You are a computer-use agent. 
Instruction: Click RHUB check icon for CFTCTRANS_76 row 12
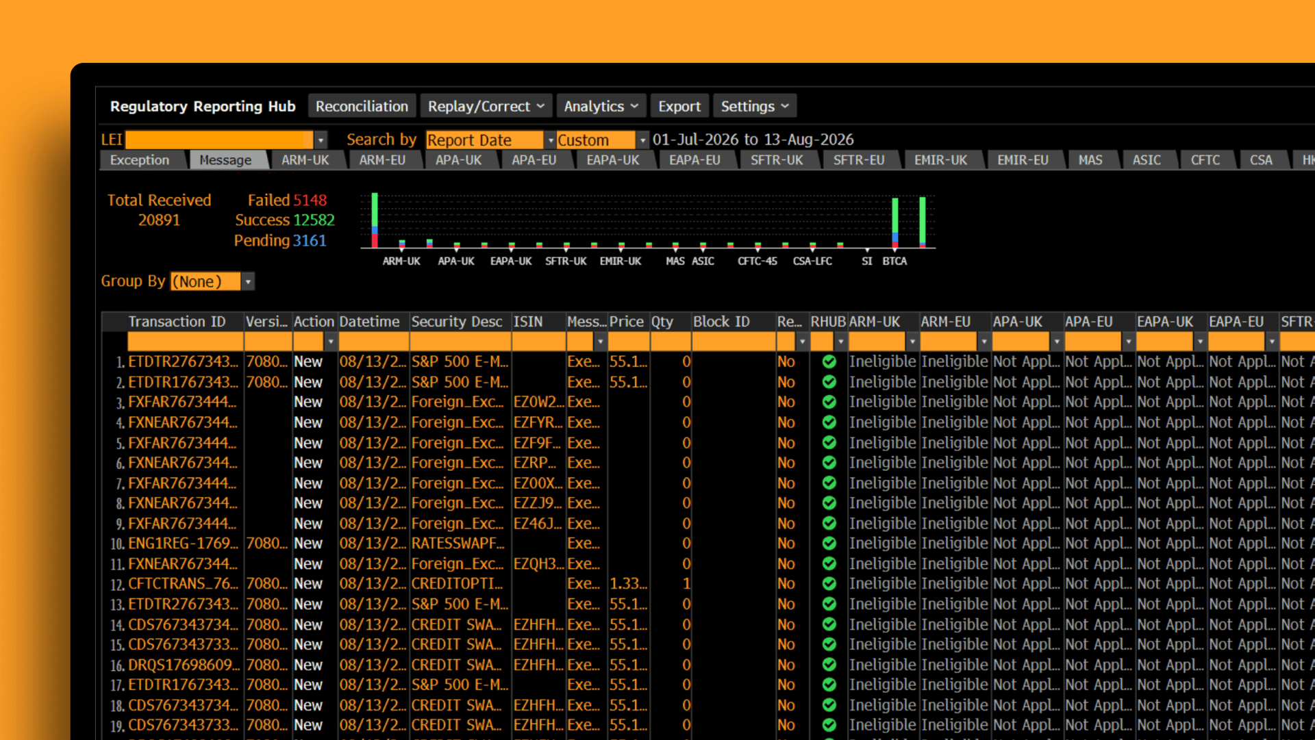829,584
